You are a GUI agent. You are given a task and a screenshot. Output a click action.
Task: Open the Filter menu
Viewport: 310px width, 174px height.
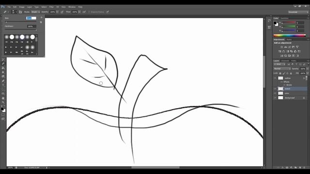[51, 7]
